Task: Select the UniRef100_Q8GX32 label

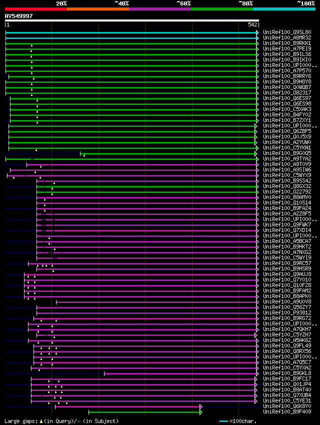Action: [x=287, y=186]
